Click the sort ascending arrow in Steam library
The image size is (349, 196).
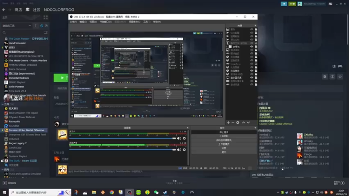(36, 26)
